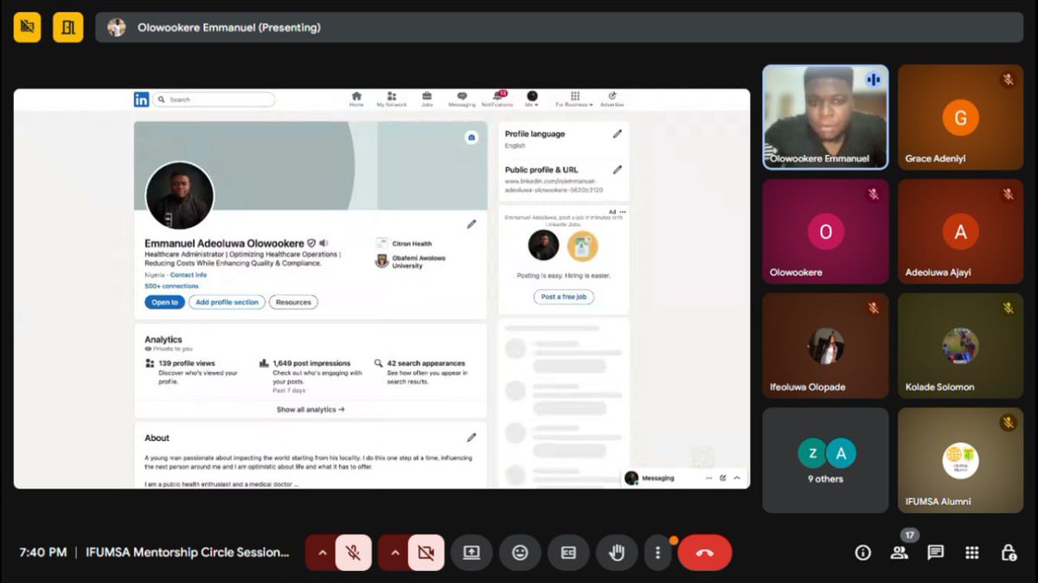1038x583 pixels.
Task: Open the in-call chat icon
Action: tap(935, 553)
